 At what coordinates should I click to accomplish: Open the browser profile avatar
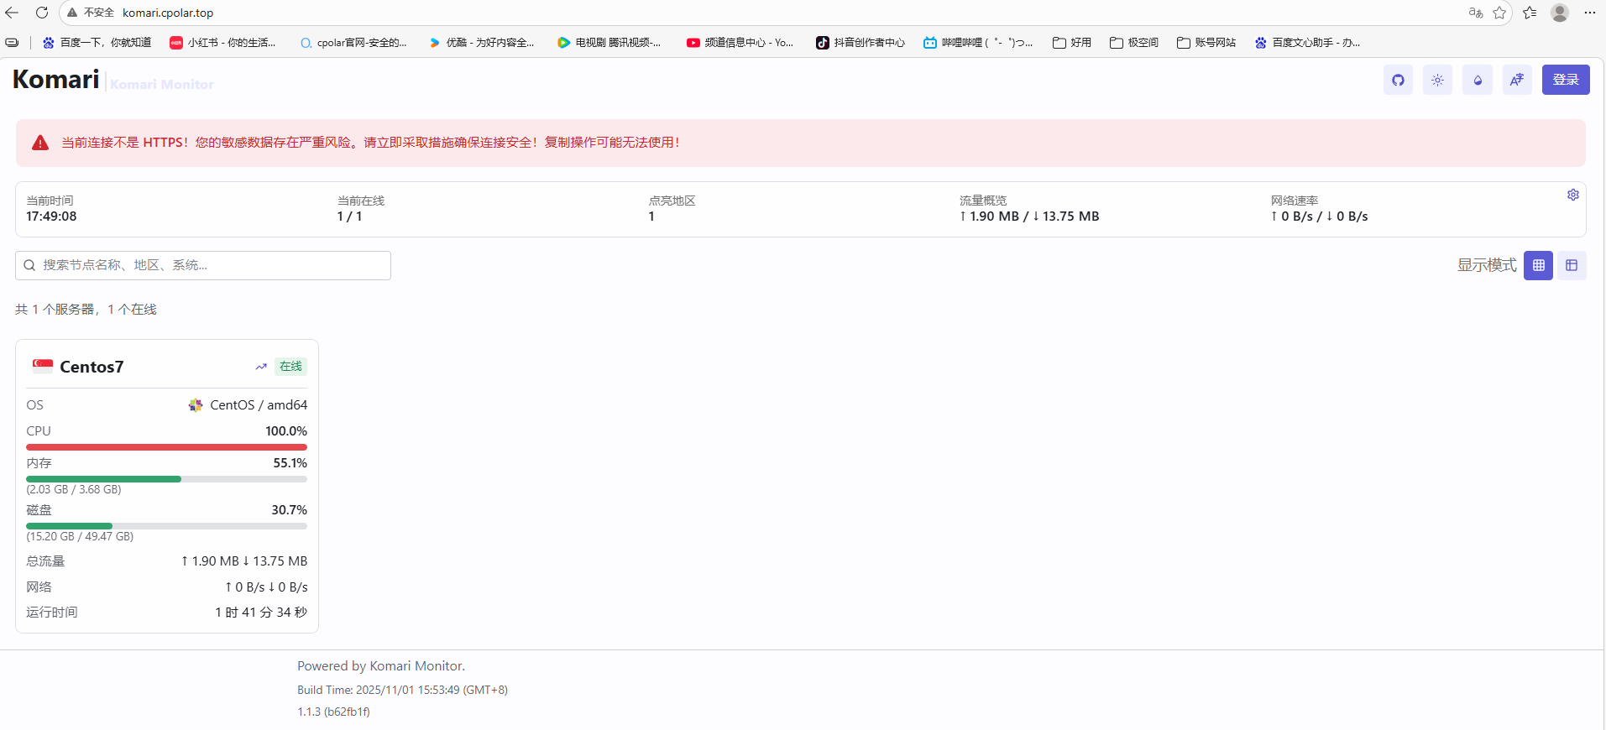[1560, 13]
